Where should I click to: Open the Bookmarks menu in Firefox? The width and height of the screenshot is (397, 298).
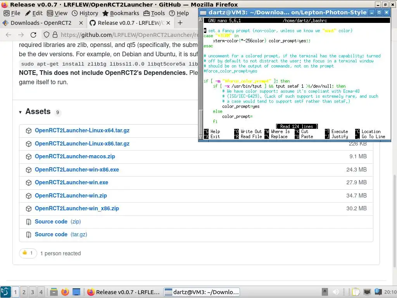(x=121, y=13)
